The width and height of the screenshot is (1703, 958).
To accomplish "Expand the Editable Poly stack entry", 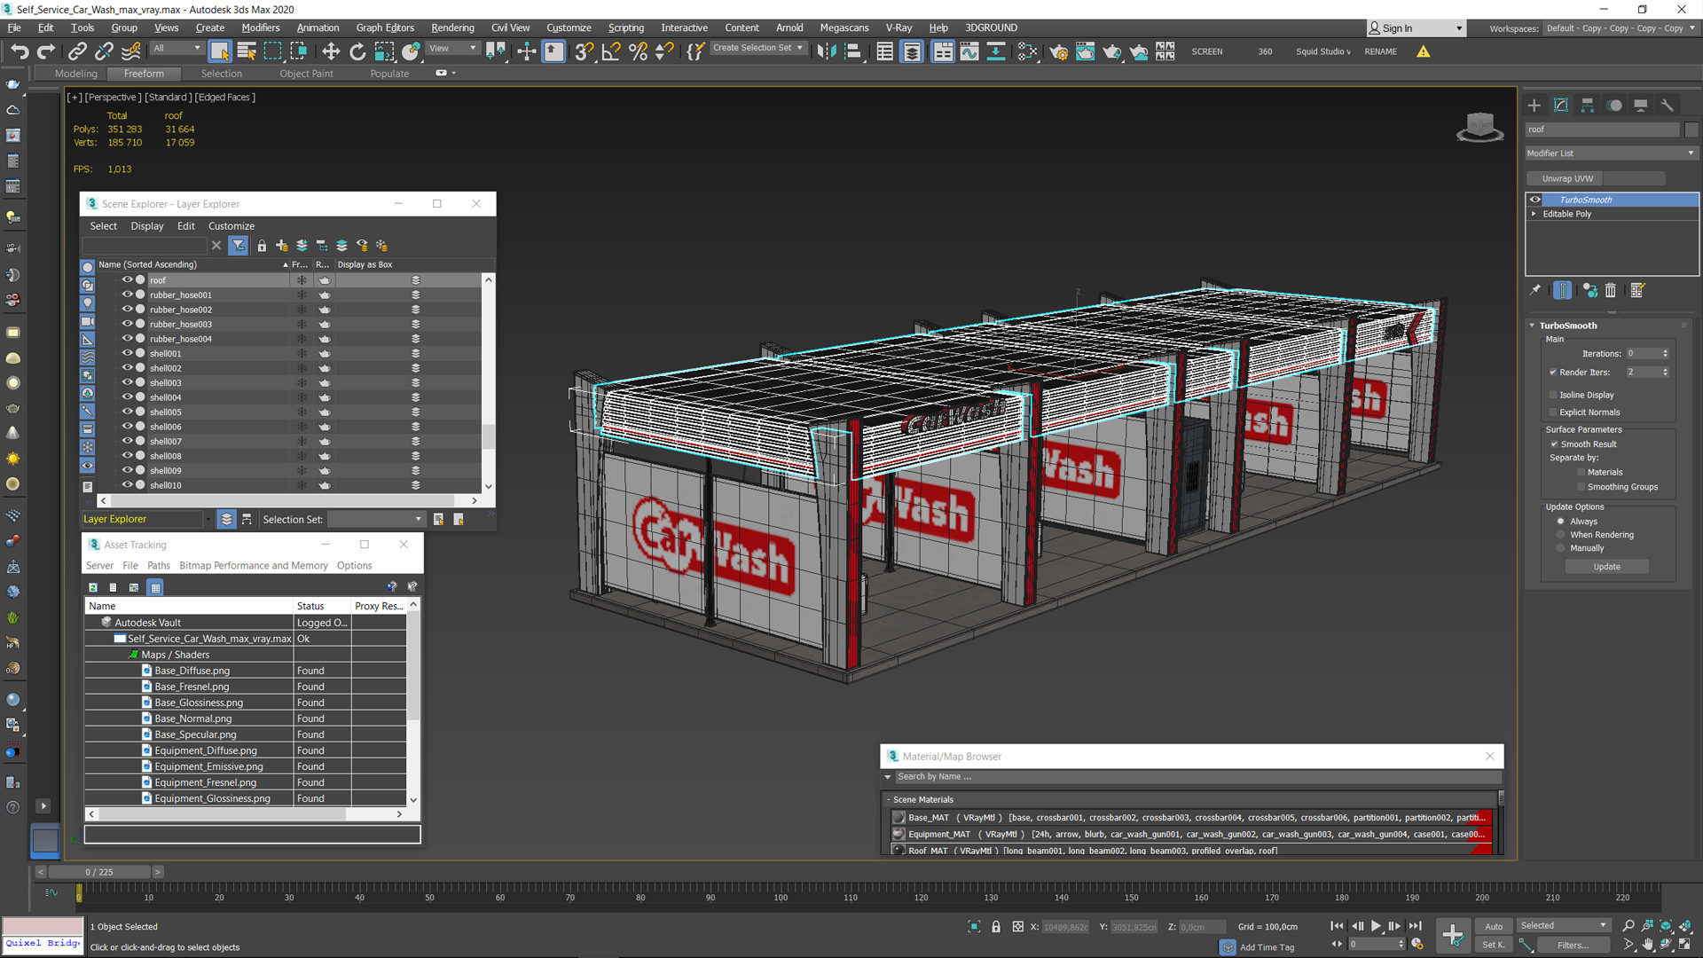I will tap(1534, 214).
